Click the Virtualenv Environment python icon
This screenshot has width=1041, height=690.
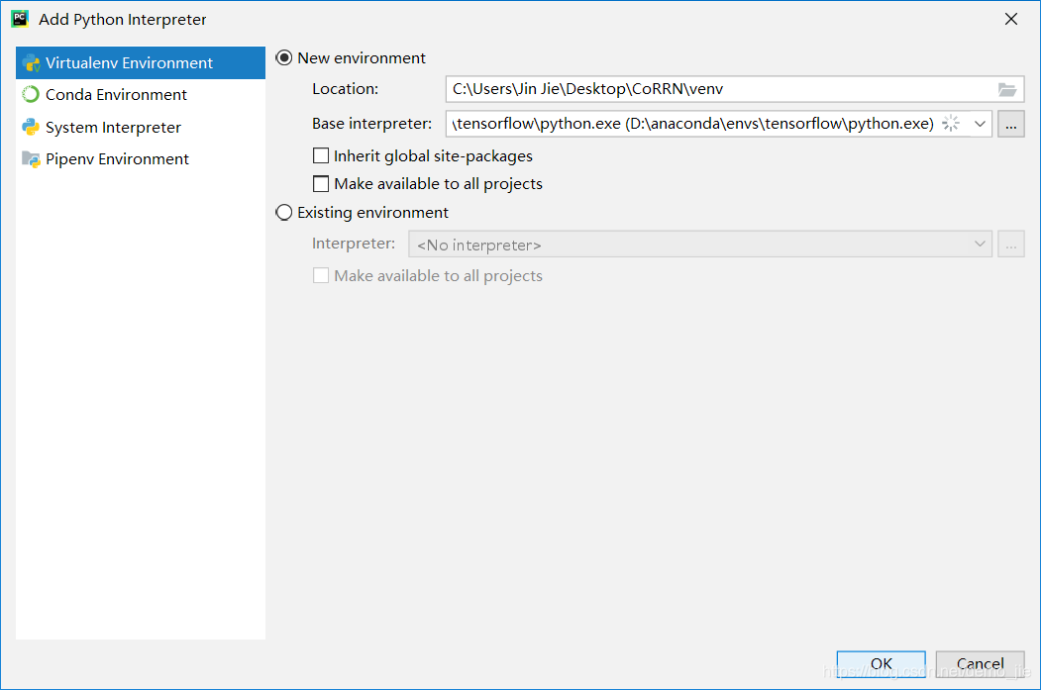tap(32, 63)
